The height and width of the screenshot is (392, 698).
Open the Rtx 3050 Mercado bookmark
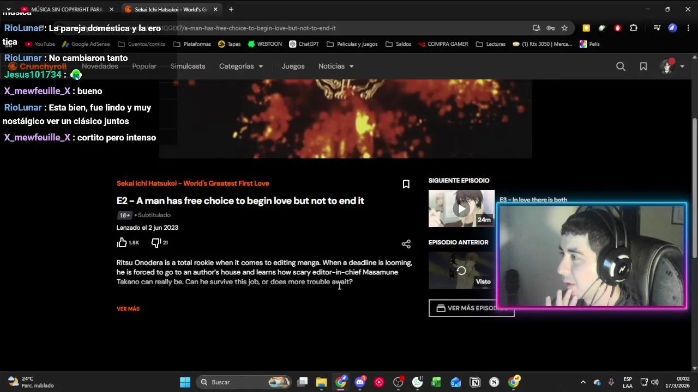(542, 44)
